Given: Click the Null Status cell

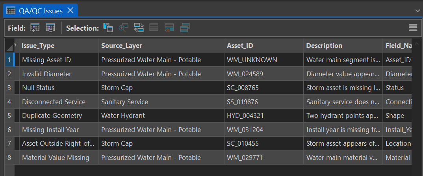Looking at the screenshot, I should click(x=59, y=88).
